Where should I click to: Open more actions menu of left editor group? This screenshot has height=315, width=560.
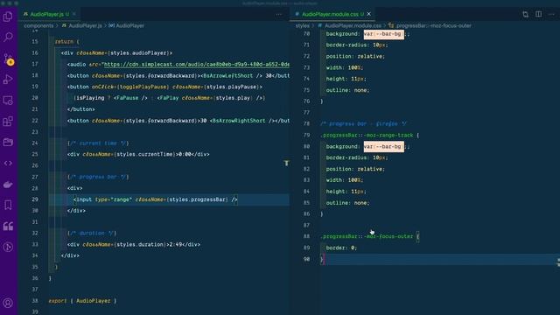tap(279, 14)
